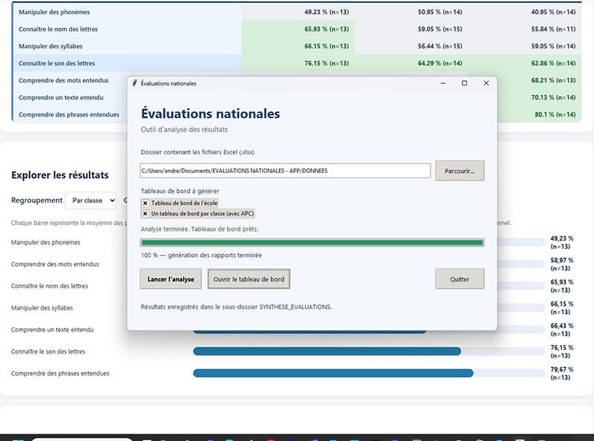
Task: Click chart label Comprendre des phrases entendues
Action: tap(60, 373)
